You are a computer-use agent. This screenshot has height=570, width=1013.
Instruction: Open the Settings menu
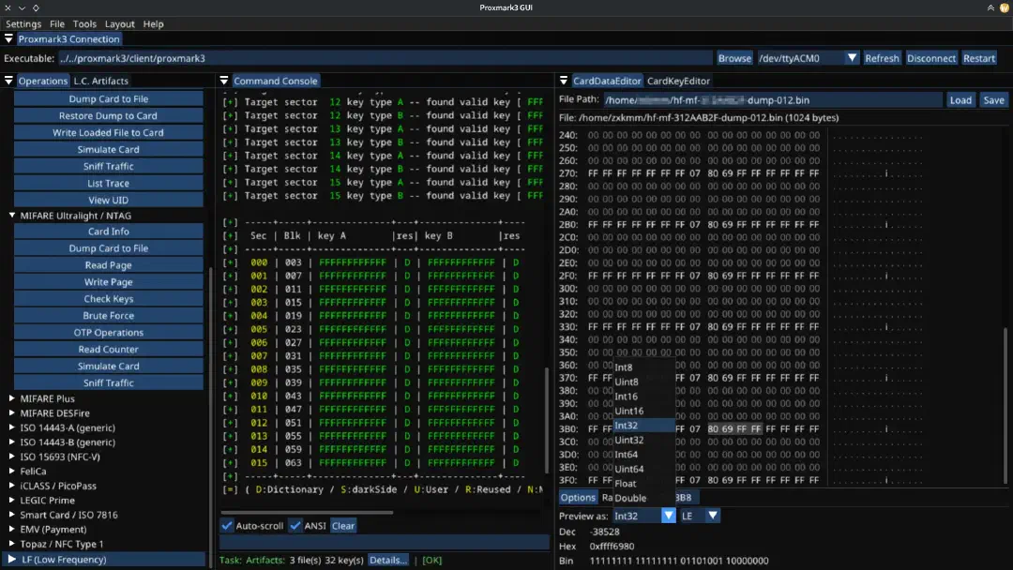[x=23, y=23]
